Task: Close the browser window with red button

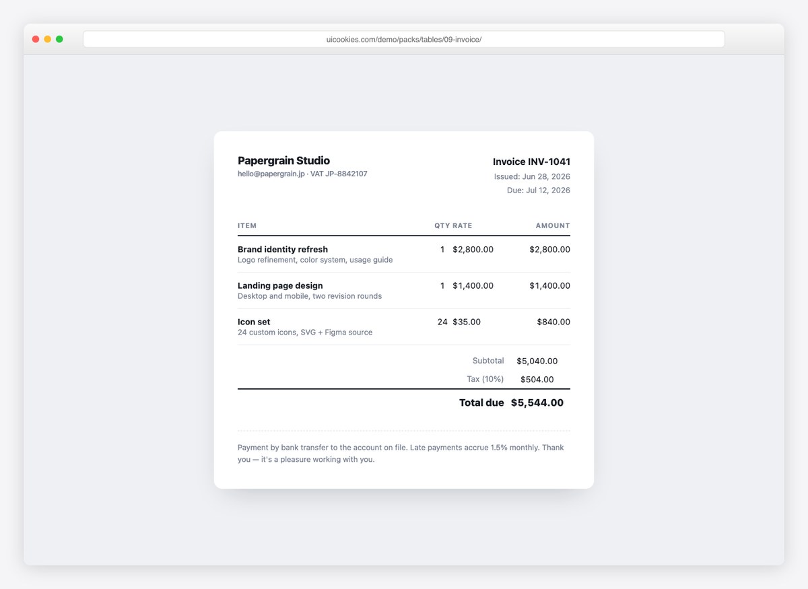Action: 36,39
